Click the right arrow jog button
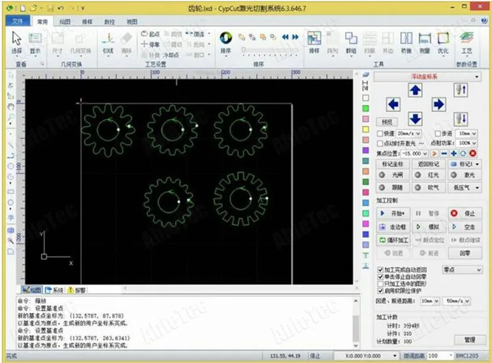 [438, 104]
